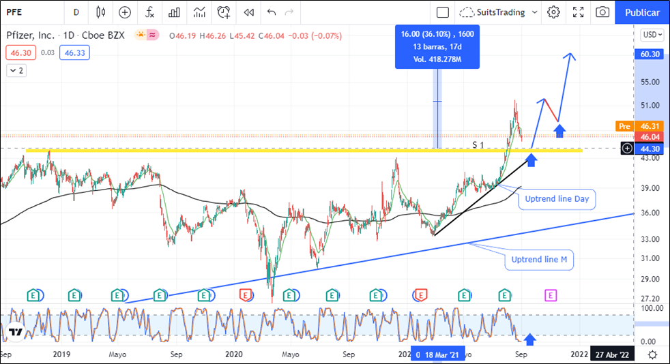
Task: Toggle the layout select square
Action: [x=443, y=12]
